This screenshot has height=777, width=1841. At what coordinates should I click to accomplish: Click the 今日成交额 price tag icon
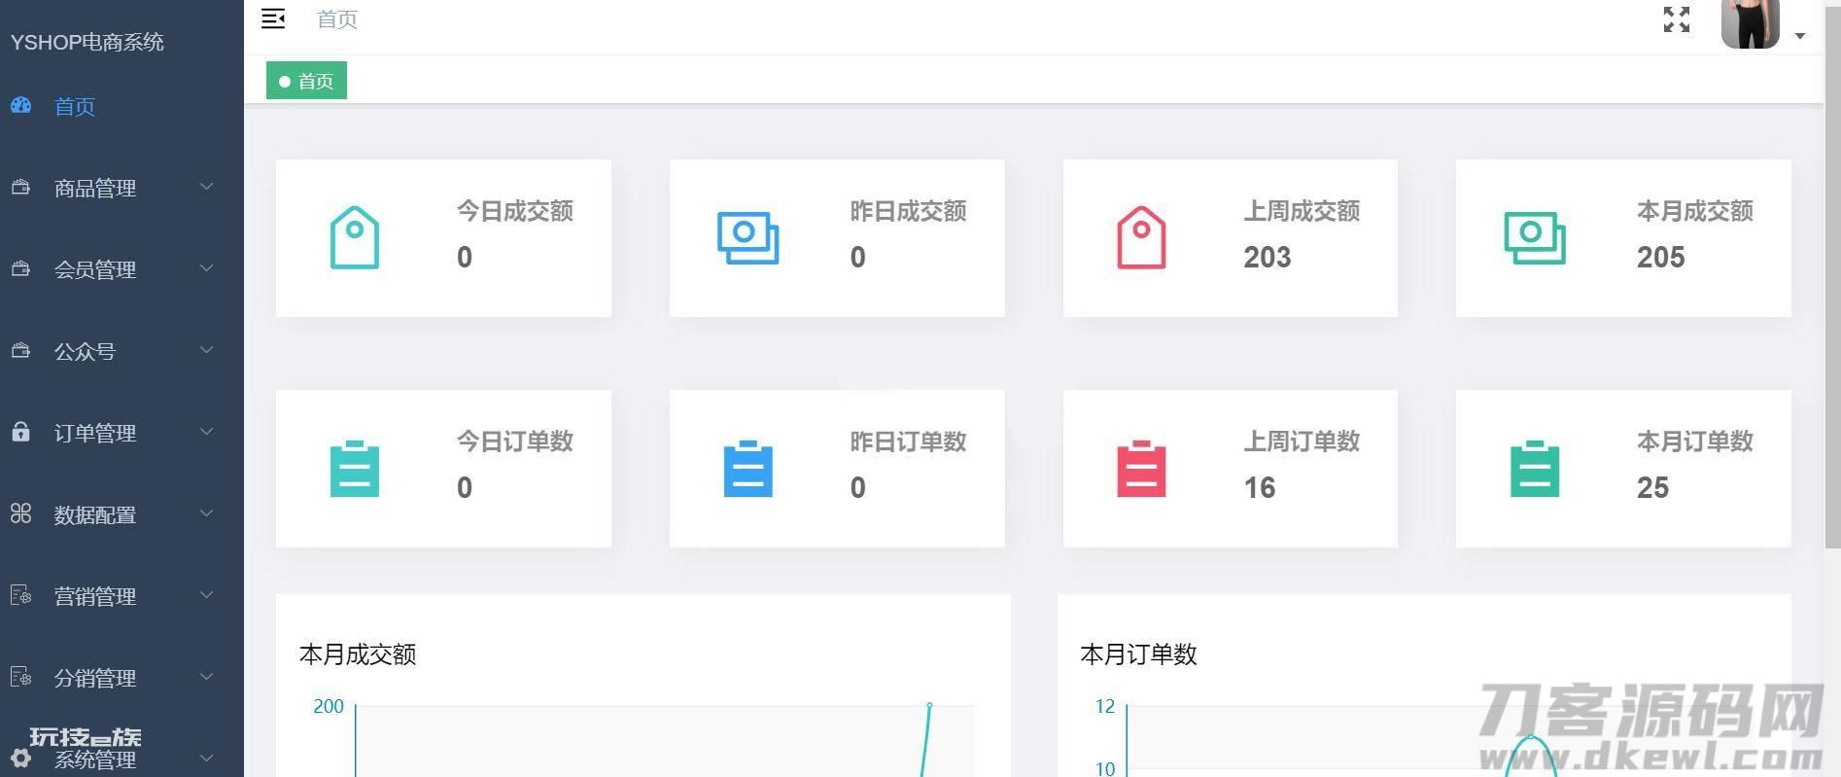(x=355, y=237)
